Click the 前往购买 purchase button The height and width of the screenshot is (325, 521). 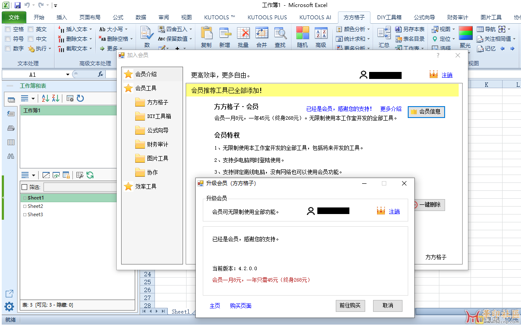coord(350,306)
